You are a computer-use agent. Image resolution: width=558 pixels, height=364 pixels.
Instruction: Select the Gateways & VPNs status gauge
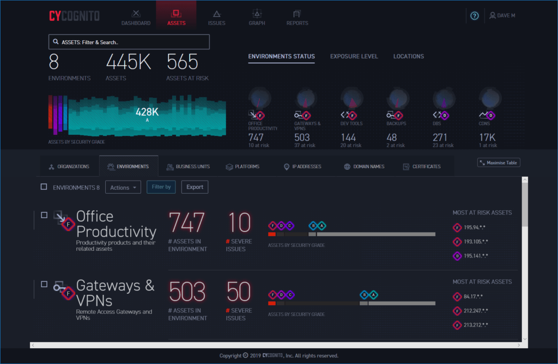click(306, 98)
